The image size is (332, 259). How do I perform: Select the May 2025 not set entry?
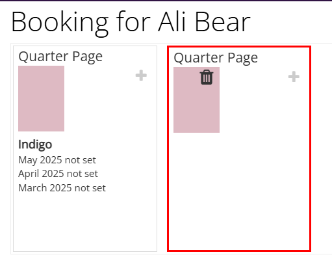pos(57,160)
